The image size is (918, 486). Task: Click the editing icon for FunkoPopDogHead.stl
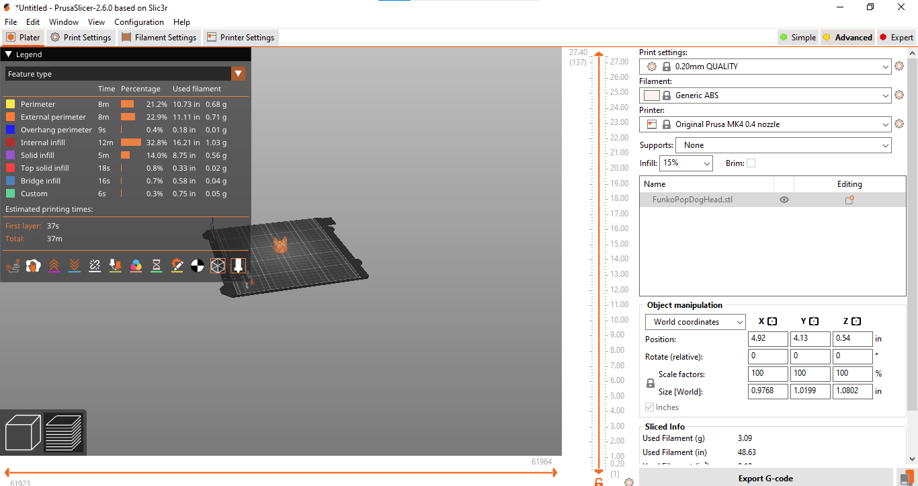click(x=849, y=200)
